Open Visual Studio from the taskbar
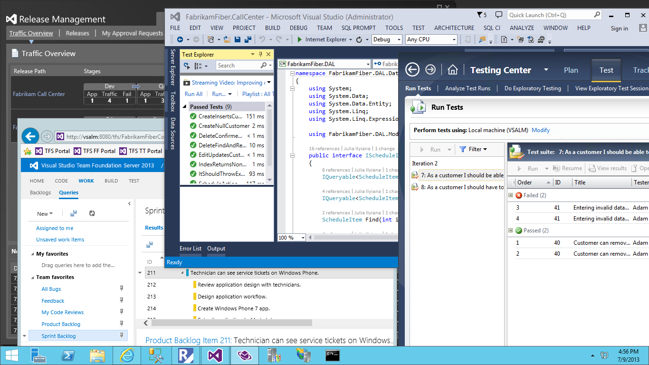 (x=215, y=355)
